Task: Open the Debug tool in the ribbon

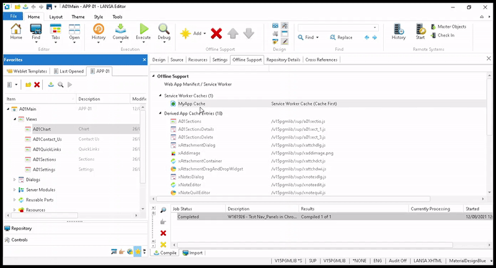Action: pyautogui.click(x=164, y=30)
